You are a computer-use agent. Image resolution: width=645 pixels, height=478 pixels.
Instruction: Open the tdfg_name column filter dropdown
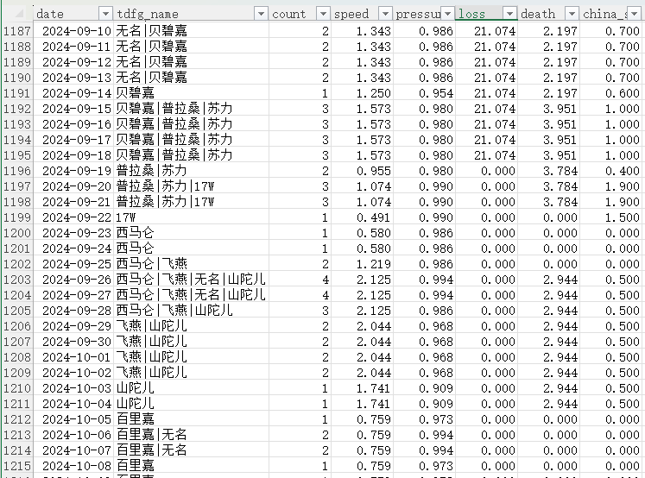pyautogui.click(x=260, y=14)
